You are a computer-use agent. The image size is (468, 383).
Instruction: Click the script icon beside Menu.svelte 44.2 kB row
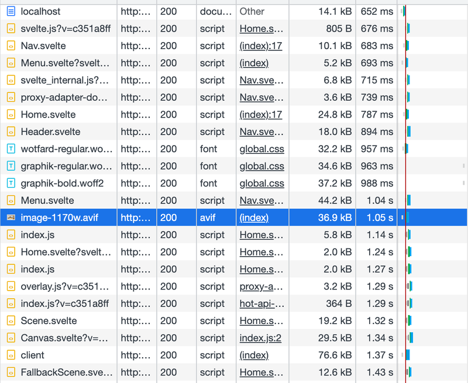(11, 201)
